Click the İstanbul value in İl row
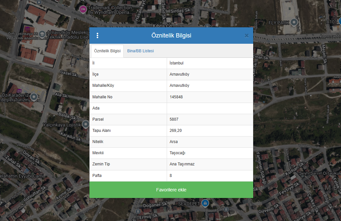Viewport: 341px width, 221px height. coord(210,63)
